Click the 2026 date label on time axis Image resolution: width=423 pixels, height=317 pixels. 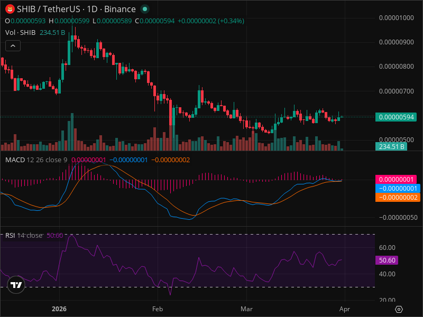coord(59,309)
